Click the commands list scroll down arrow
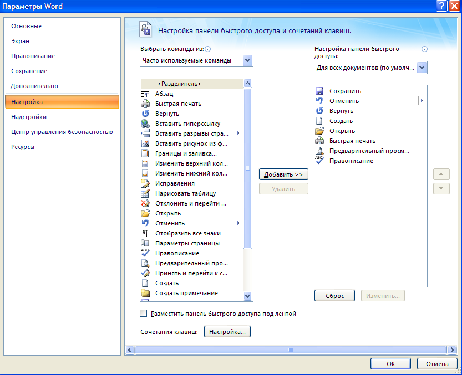This screenshot has height=375, width=462. coord(247,296)
